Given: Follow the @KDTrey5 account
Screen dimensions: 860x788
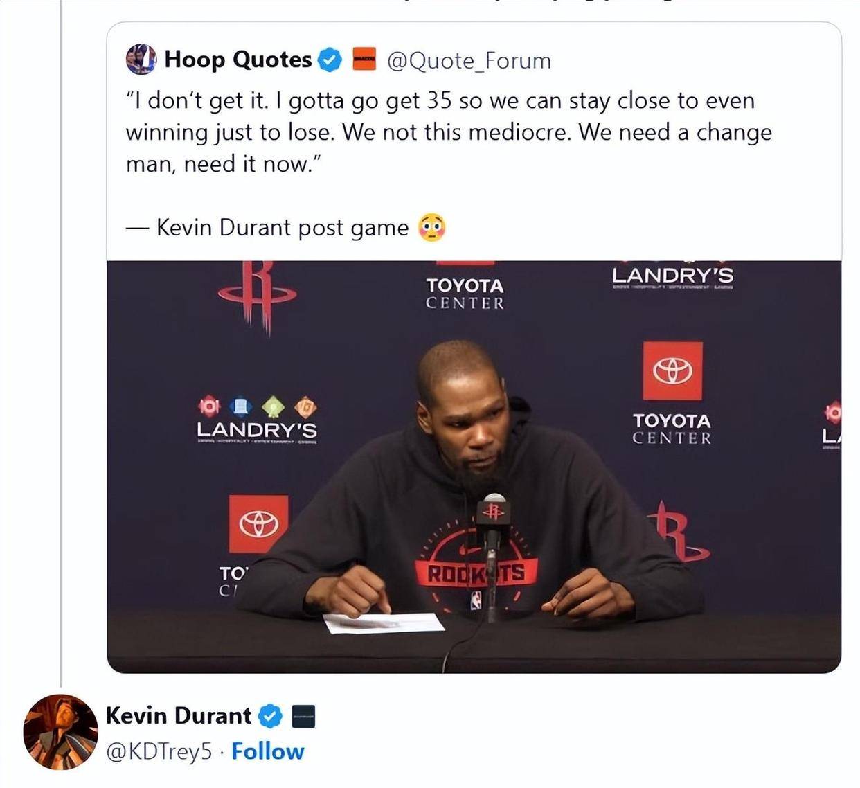Looking at the screenshot, I should point(267,751).
